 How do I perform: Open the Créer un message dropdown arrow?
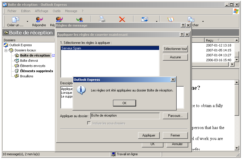27,21
